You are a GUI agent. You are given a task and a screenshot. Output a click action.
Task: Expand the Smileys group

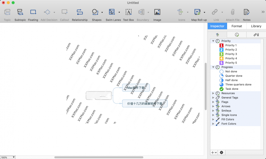click(213, 111)
